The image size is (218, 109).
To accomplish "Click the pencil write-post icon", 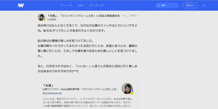I will (204, 5).
